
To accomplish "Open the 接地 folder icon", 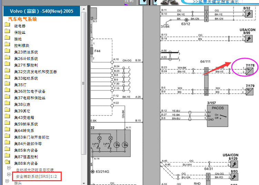I will pyautogui.click(x=7, y=38).
